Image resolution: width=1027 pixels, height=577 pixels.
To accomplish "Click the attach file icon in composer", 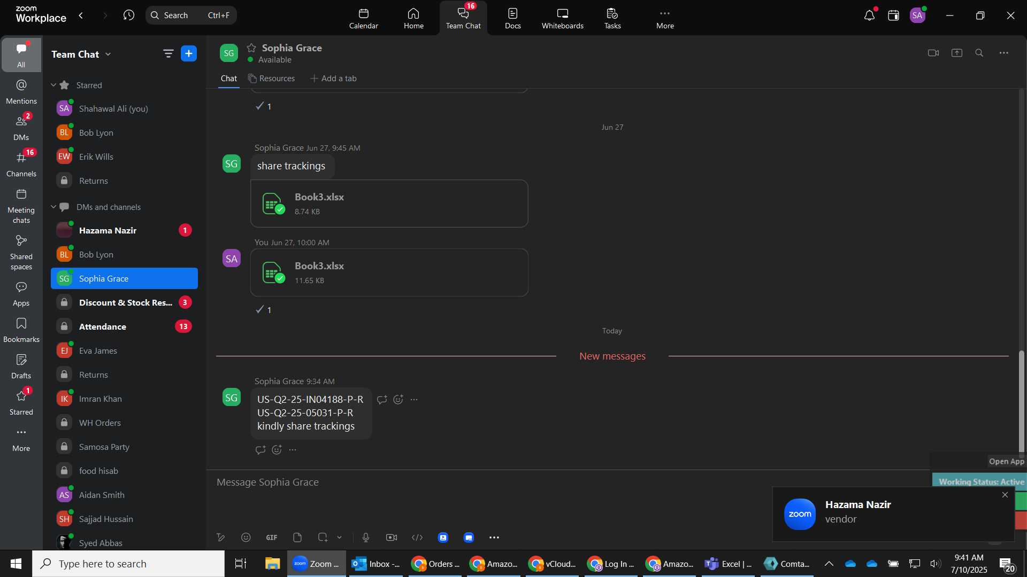I will (297, 537).
